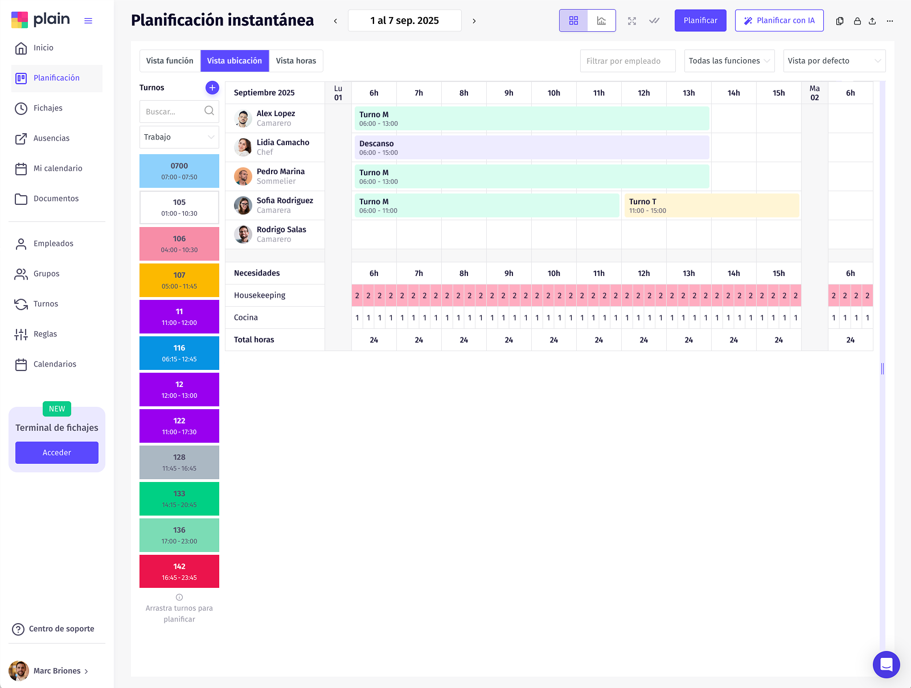Select the Vista horas tab

(296, 61)
